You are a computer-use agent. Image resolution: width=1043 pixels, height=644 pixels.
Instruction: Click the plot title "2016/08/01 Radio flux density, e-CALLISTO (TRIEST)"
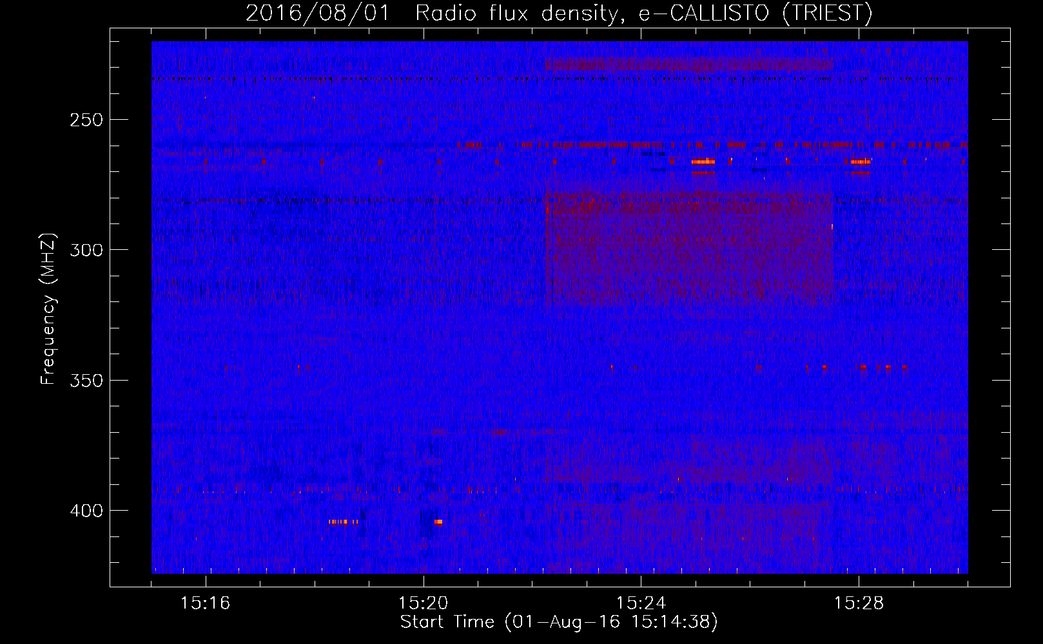pyautogui.click(x=559, y=13)
